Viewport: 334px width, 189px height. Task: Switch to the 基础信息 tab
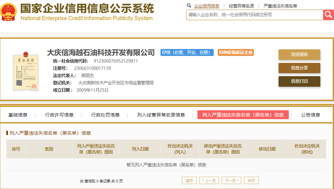pyautogui.click(x=18, y=115)
